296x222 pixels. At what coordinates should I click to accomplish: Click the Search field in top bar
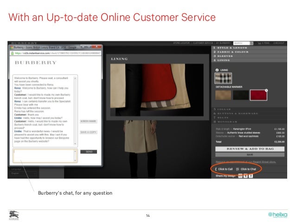(x=242, y=43)
